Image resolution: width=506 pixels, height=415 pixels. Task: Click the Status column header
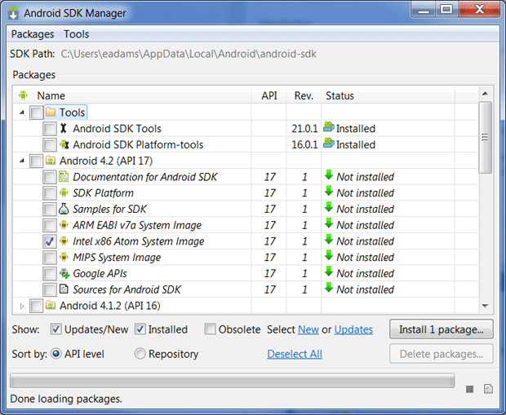(x=388, y=95)
